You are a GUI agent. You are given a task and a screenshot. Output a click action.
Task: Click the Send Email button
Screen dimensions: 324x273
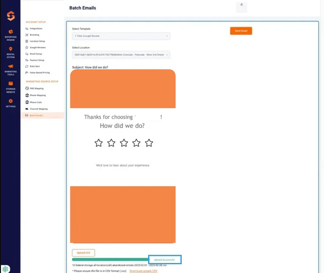[x=241, y=31]
